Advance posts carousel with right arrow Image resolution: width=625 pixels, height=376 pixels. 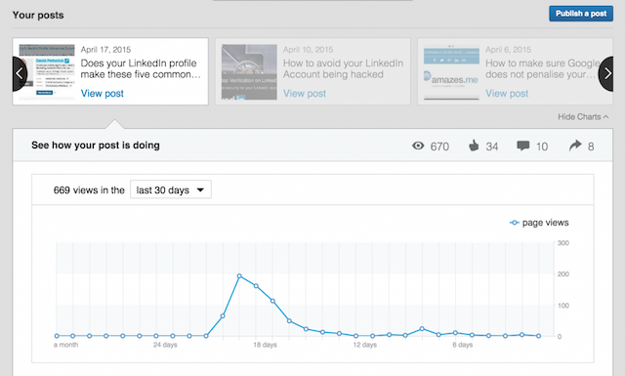(x=605, y=74)
